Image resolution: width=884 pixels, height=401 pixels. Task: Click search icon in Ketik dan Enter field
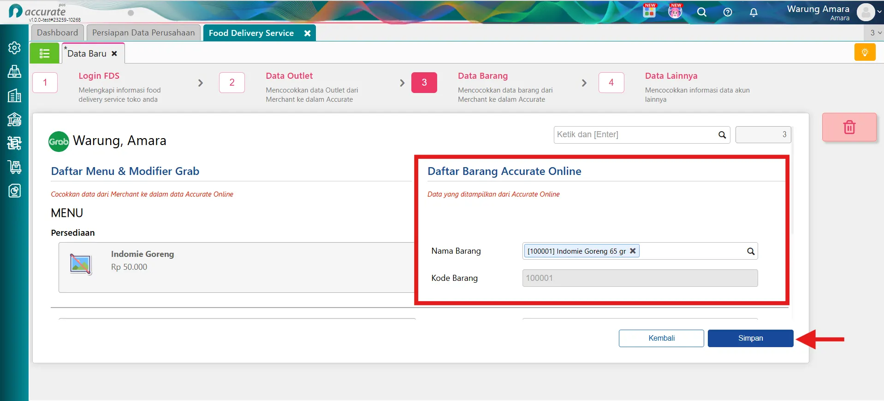[x=722, y=135]
